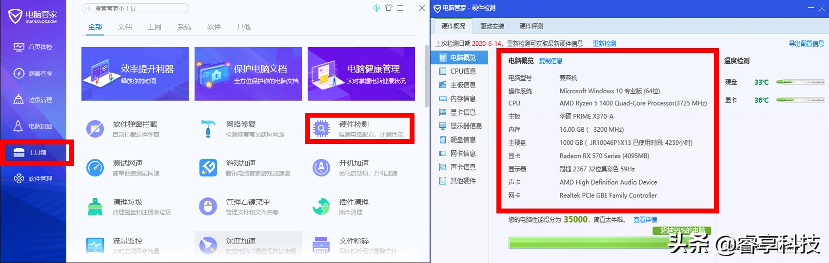829x263 pixels.
Task: Click the AMD Ryzen 5 1400 CPU text
Action: coord(633,103)
